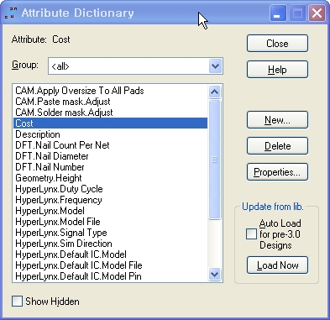
Task: Enable Auto Load for pre-3.0 Designs
Action: [x=251, y=234]
